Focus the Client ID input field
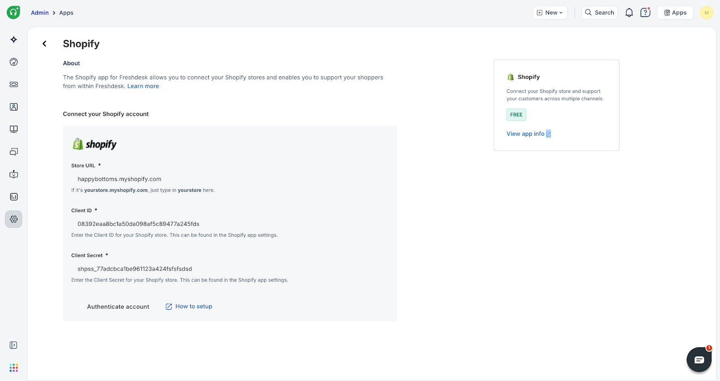 tap(229, 224)
